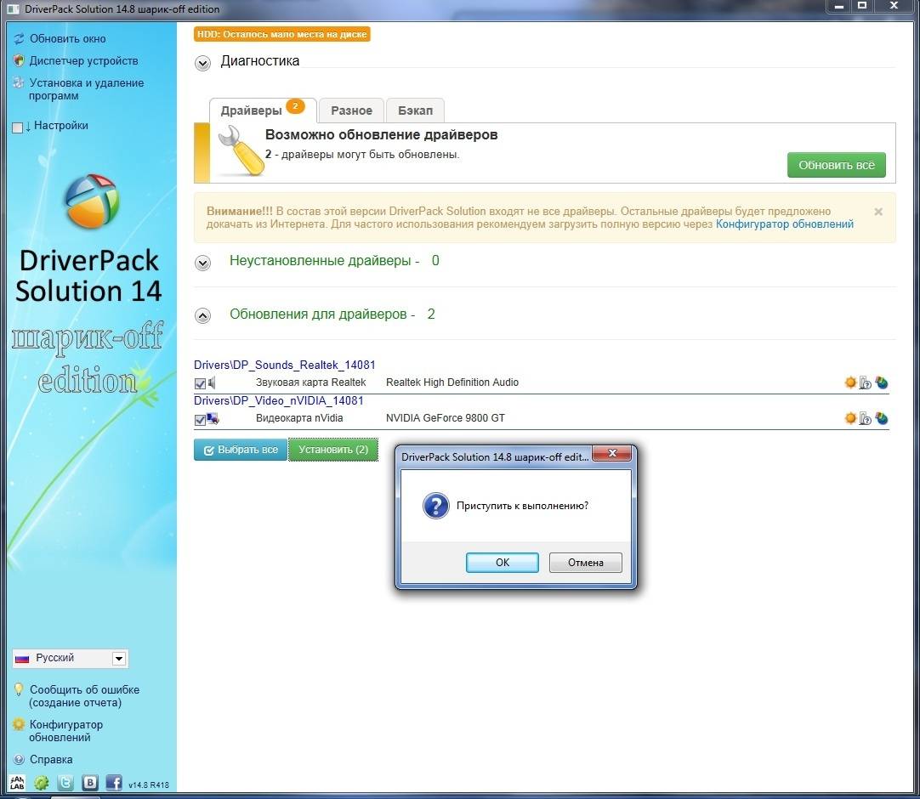The height and width of the screenshot is (799, 920).
Task: Minimize the DriverPack main window
Action: click(838, 5)
